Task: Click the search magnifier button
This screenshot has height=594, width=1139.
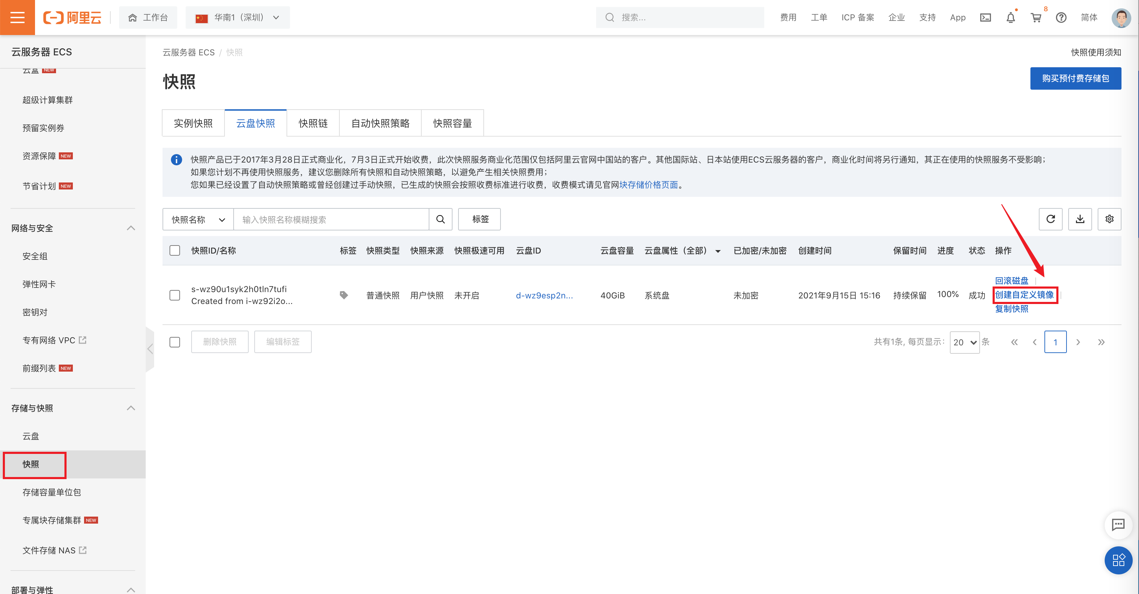Action: click(x=440, y=219)
